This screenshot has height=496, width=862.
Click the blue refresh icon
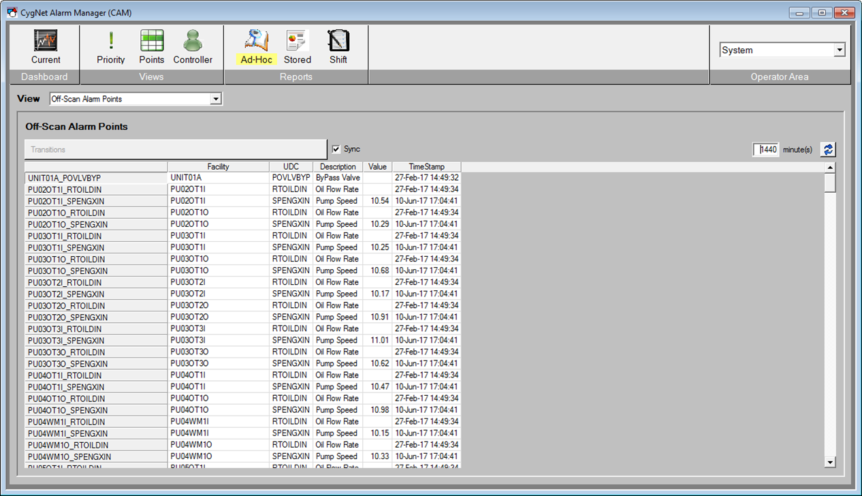(828, 149)
